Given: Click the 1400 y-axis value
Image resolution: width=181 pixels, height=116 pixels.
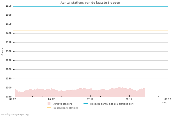Looking at the screenshot, I should pyautogui.click(x=9, y=33).
